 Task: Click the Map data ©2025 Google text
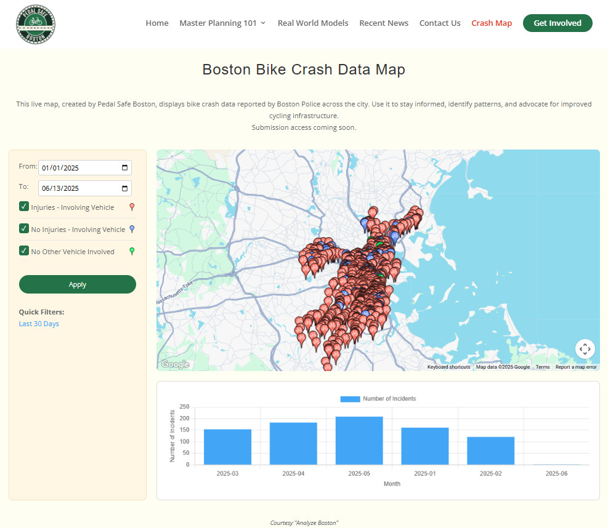(503, 367)
